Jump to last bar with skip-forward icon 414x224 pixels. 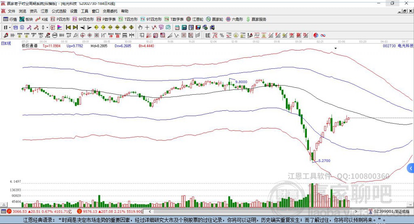click(x=75, y=27)
